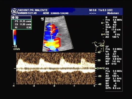The image size is (132, 99).
Task: Click the CF parameter section label
Action: click(107, 47)
